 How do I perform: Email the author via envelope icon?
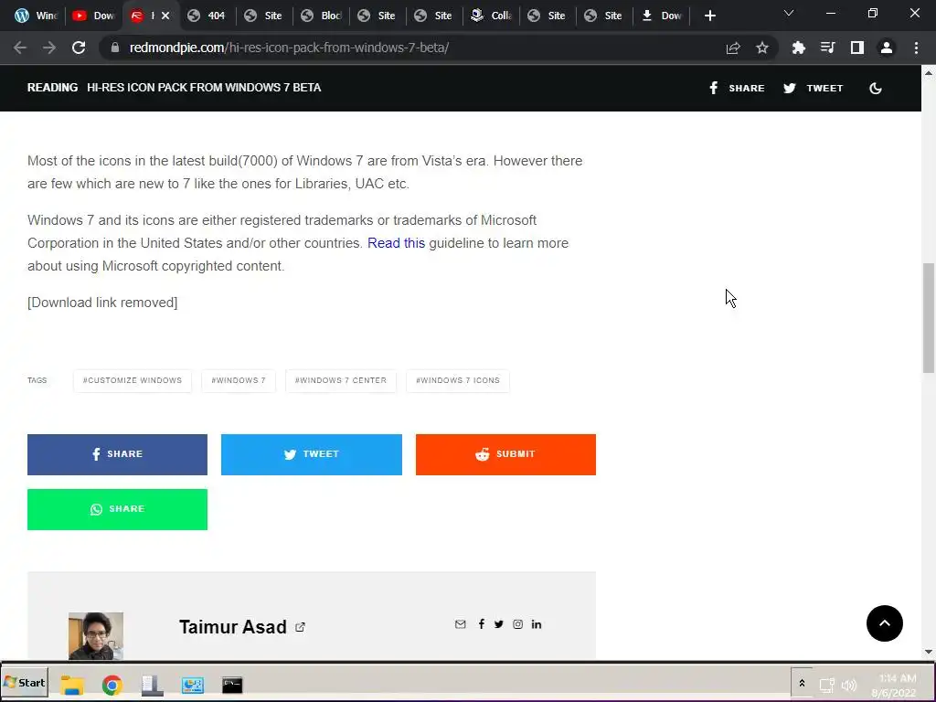pos(461,623)
